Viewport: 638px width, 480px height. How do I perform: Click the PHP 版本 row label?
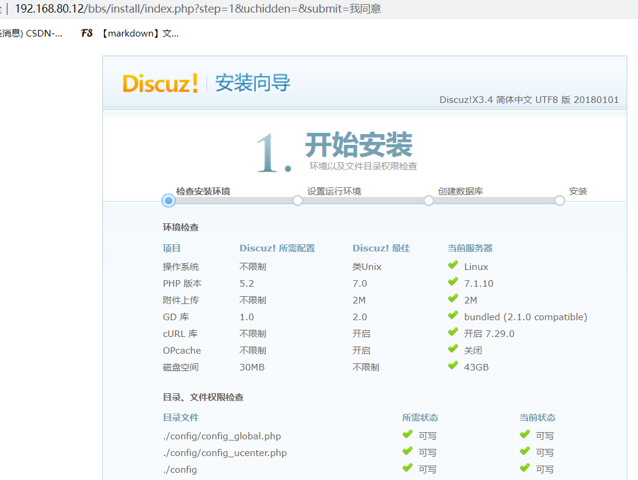click(x=183, y=284)
